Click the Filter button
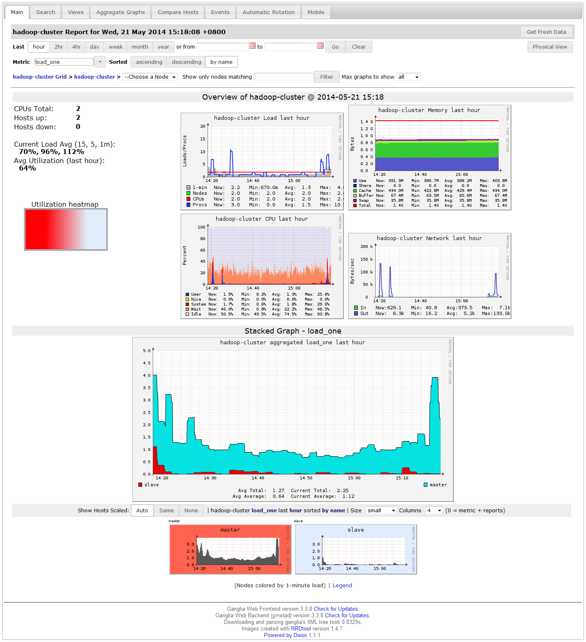 pos(327,77)
